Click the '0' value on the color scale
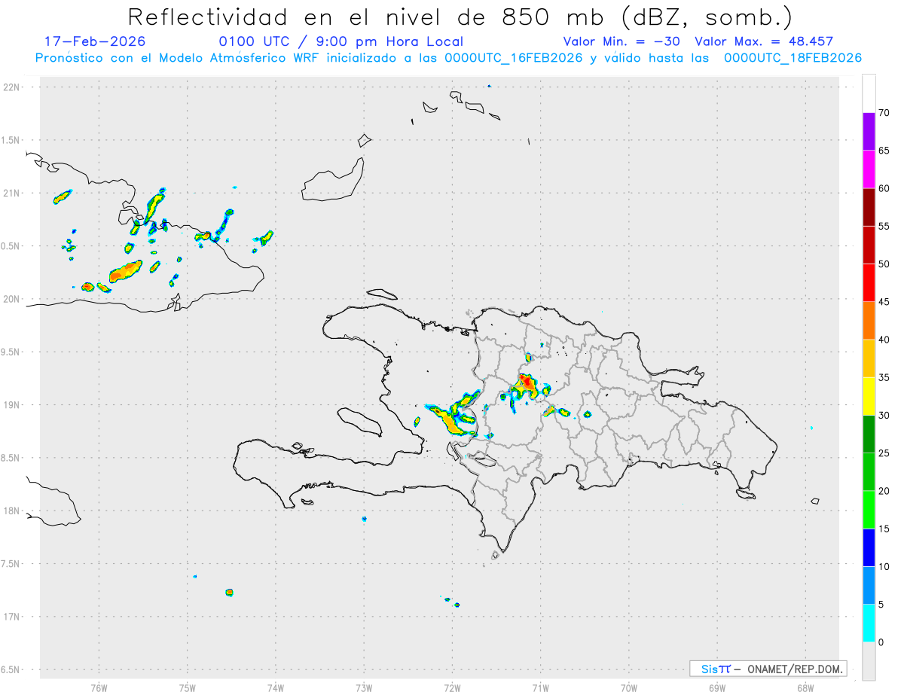904x698 pixels. 881,642
